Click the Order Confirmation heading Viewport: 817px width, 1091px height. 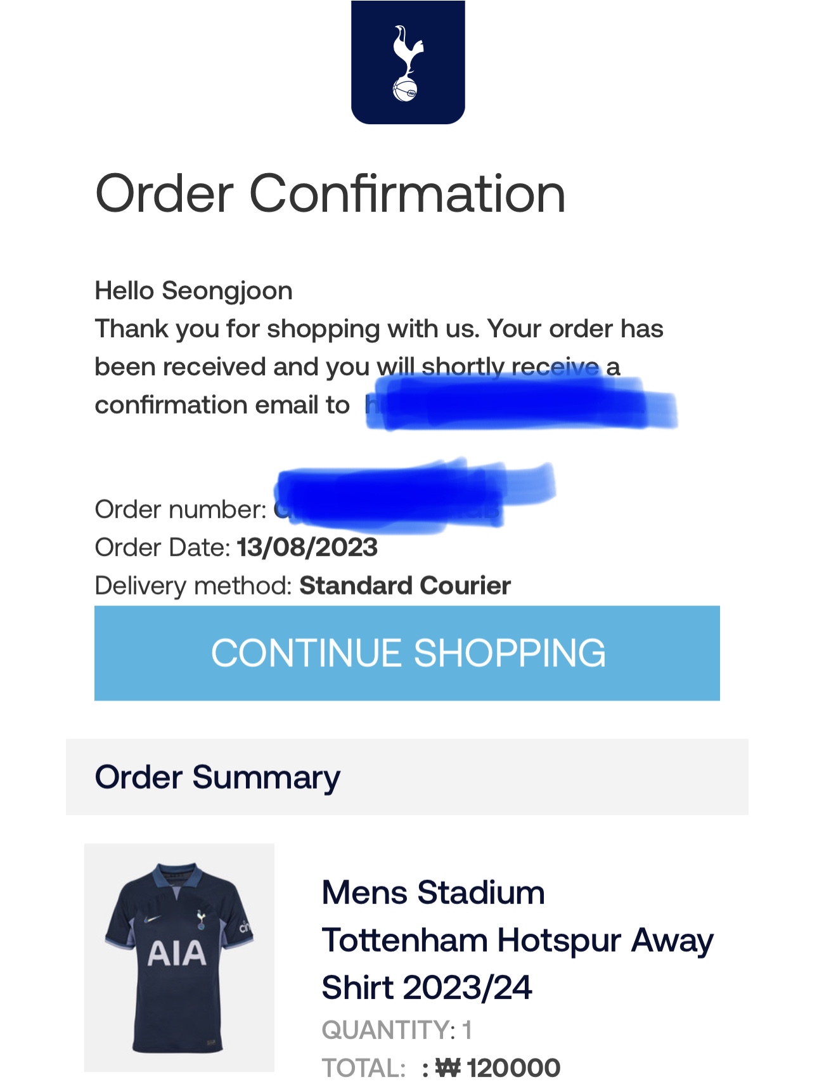click(x=330, y=193)
